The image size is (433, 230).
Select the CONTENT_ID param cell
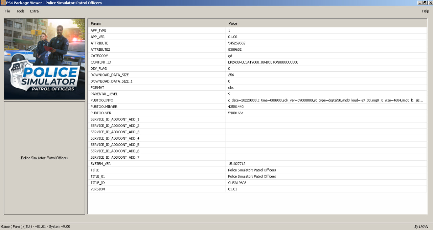(x=157, y=62)
